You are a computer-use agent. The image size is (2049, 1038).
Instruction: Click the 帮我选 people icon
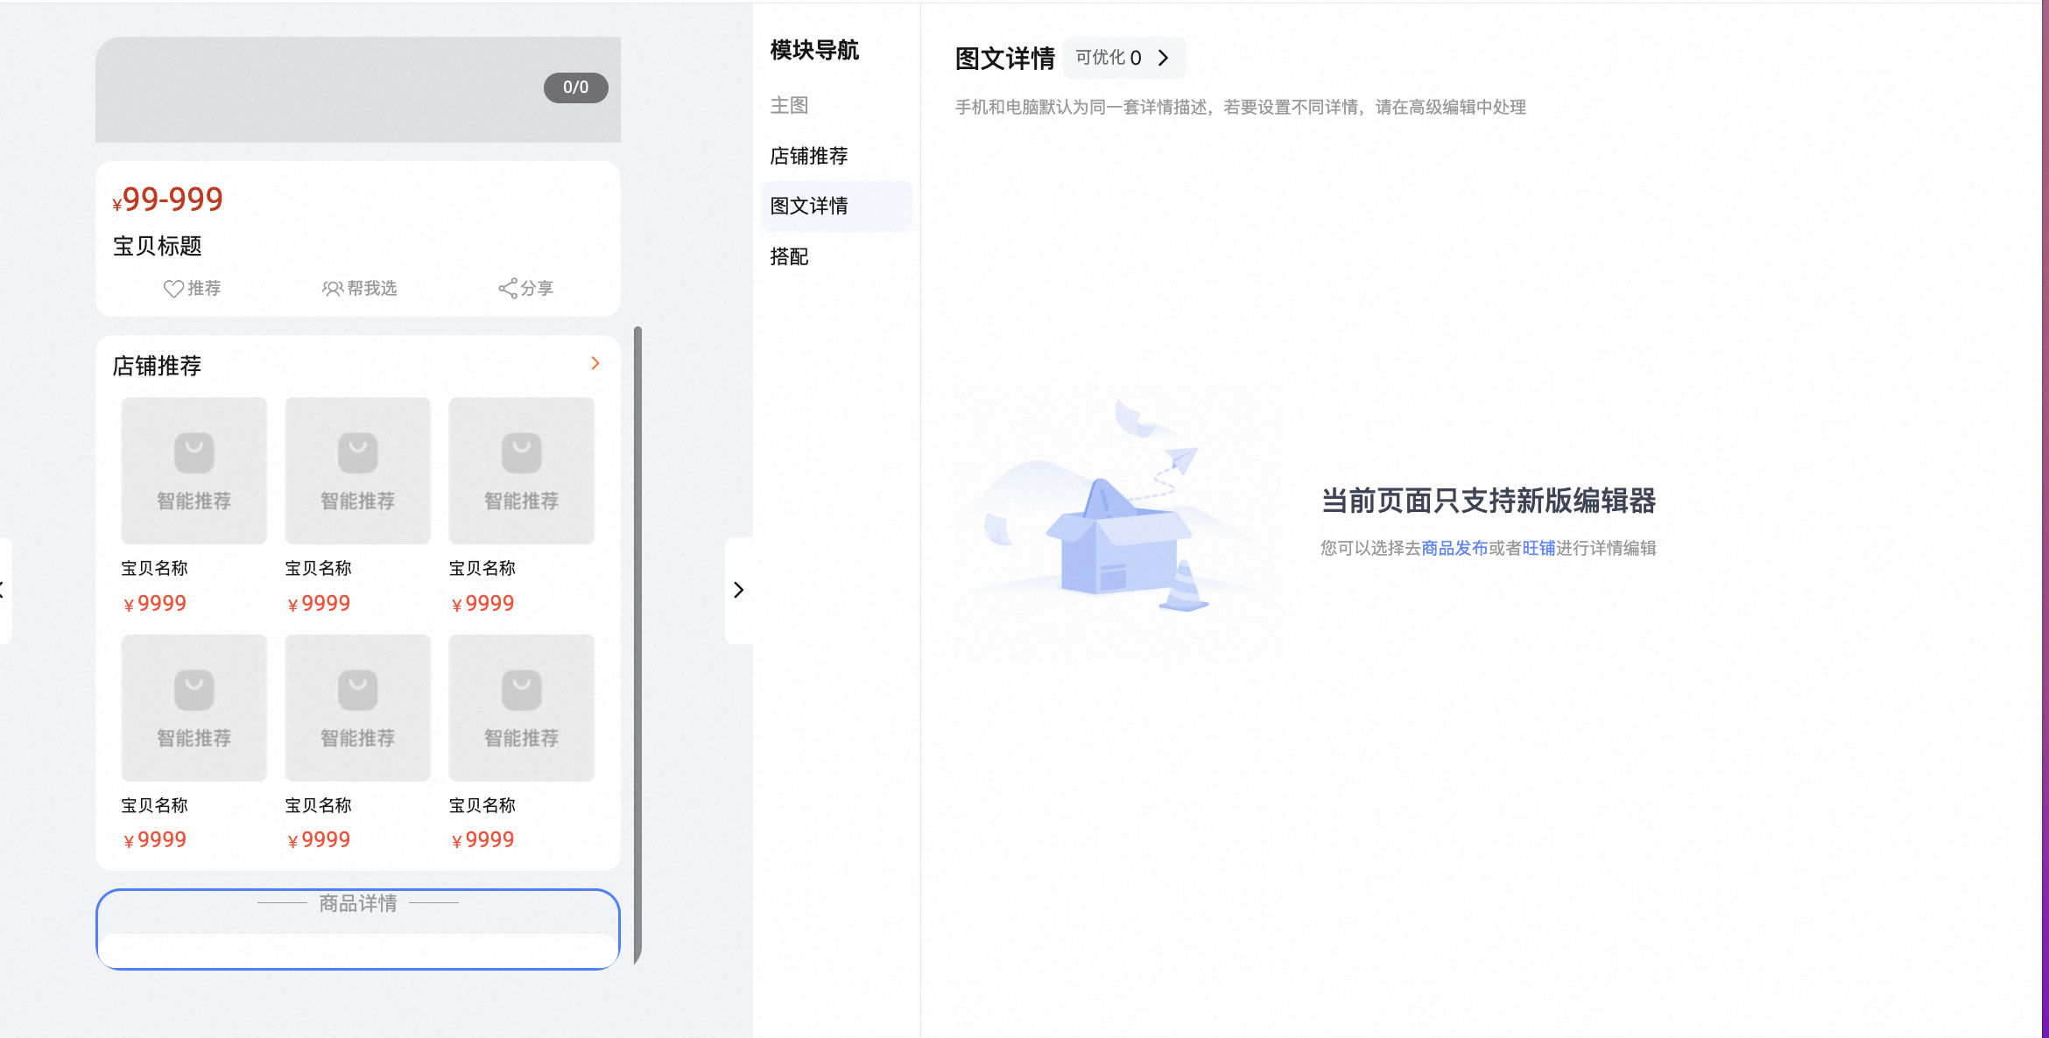[332, 289]
